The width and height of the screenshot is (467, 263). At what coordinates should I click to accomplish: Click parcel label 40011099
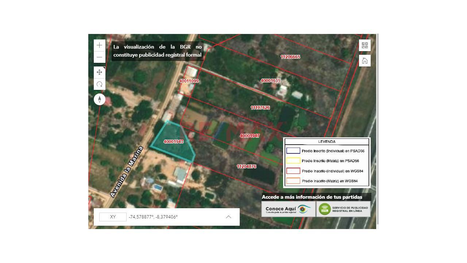point(189,81)
